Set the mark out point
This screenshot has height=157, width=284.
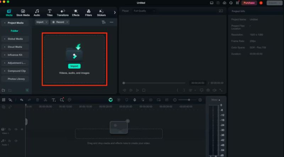pos(184,90)
